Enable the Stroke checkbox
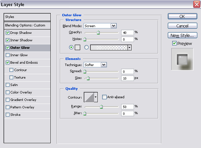The height and width of the screenshot is (148, 201). 7,114
